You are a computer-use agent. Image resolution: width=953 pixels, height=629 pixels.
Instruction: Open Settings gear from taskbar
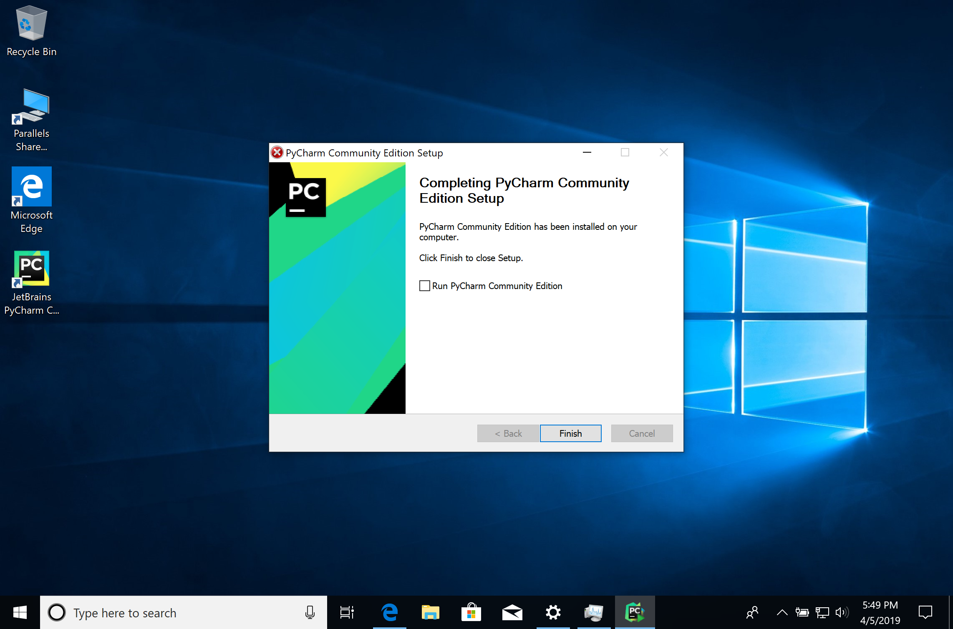[553, 612]
